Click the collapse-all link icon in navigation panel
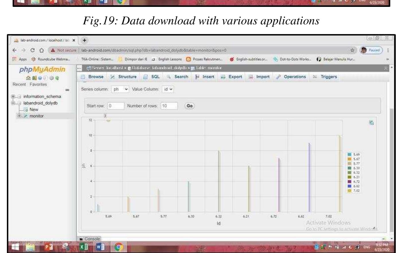The width and height of the screenshot is (396, 253). pos(67,90)
